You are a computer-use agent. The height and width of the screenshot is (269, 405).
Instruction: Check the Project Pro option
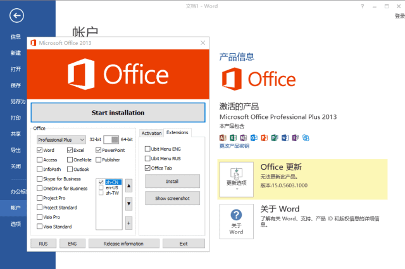coord(39,198)
